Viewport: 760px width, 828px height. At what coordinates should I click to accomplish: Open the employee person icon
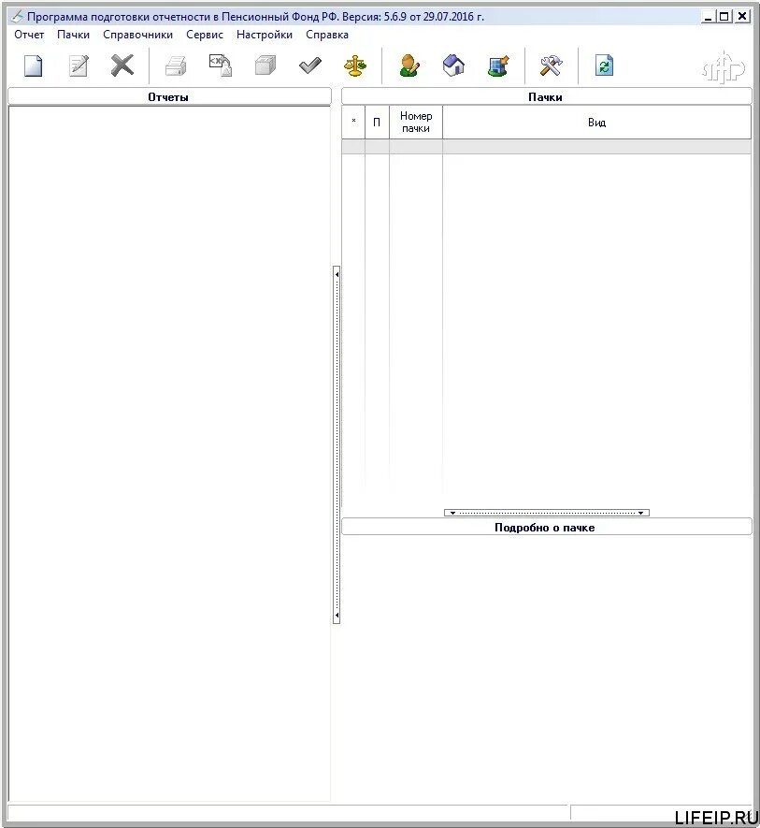point(409,66)
